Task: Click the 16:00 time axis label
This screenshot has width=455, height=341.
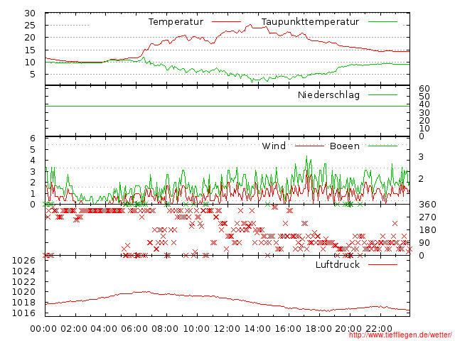Action: point(288,329)
